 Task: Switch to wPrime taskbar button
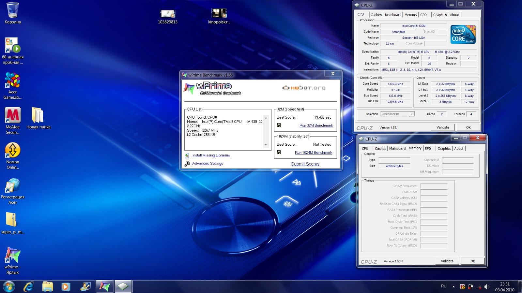click(x=104, y=286)
